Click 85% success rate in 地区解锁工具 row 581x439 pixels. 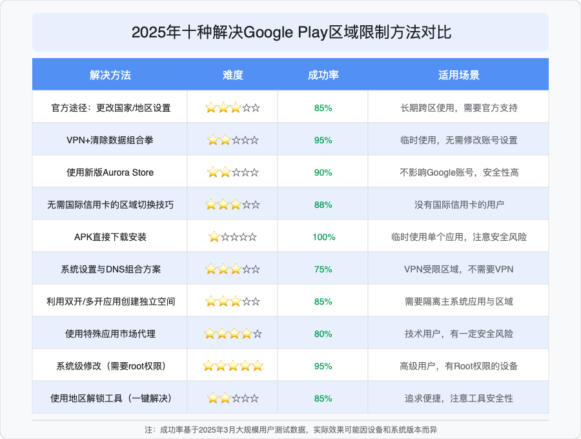pos(323,398)
